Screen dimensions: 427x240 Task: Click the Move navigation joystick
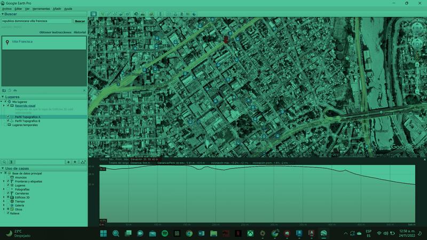pyautogui.click(x=417, y=44)
